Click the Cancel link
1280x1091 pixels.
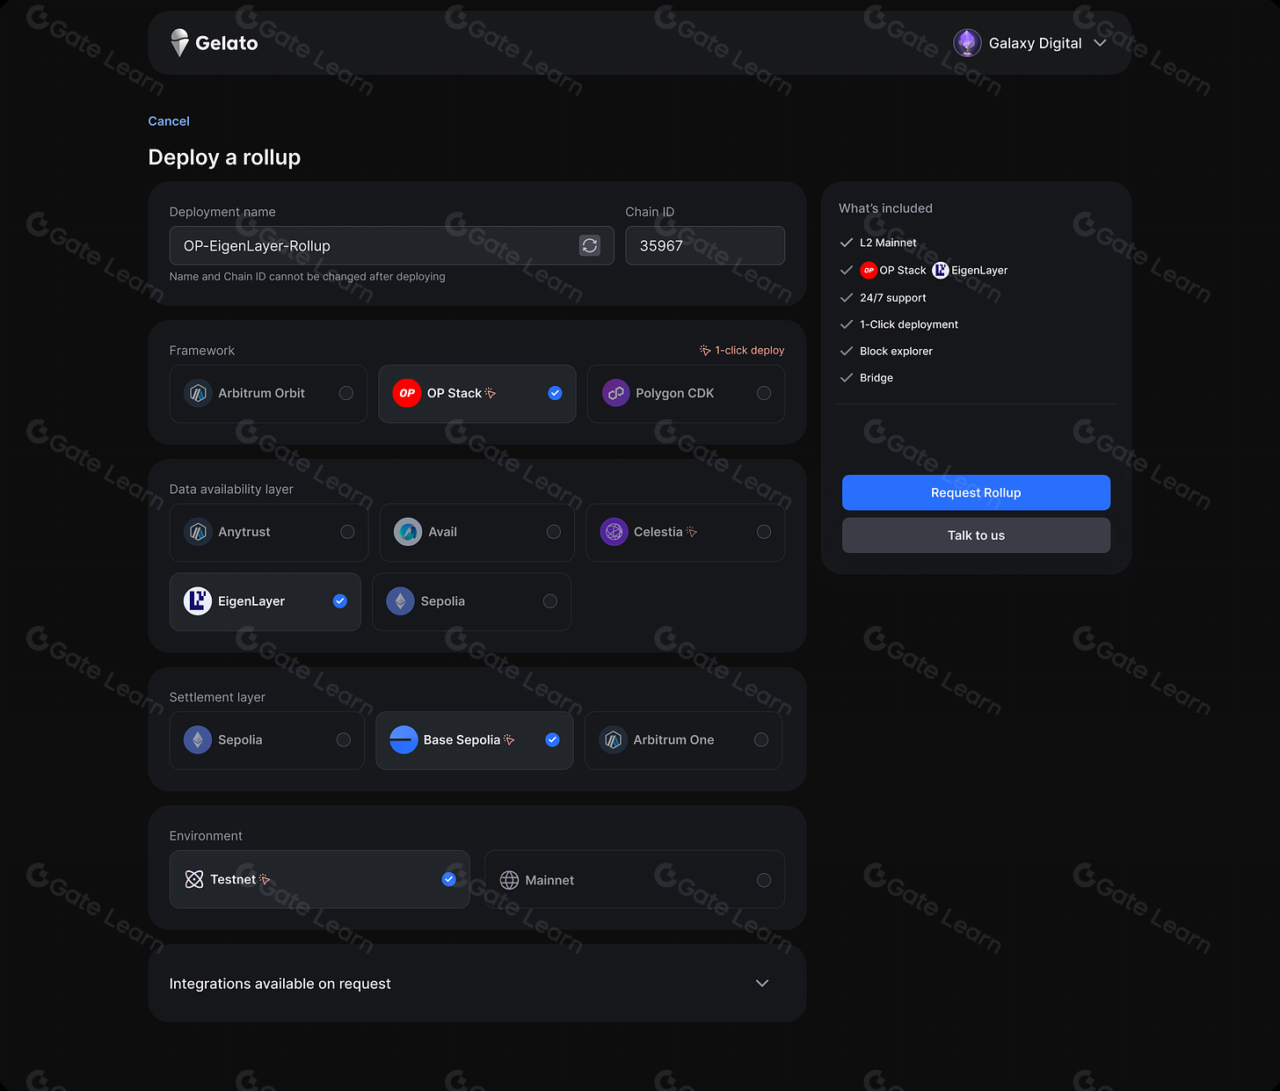click(x=168, y=120)
